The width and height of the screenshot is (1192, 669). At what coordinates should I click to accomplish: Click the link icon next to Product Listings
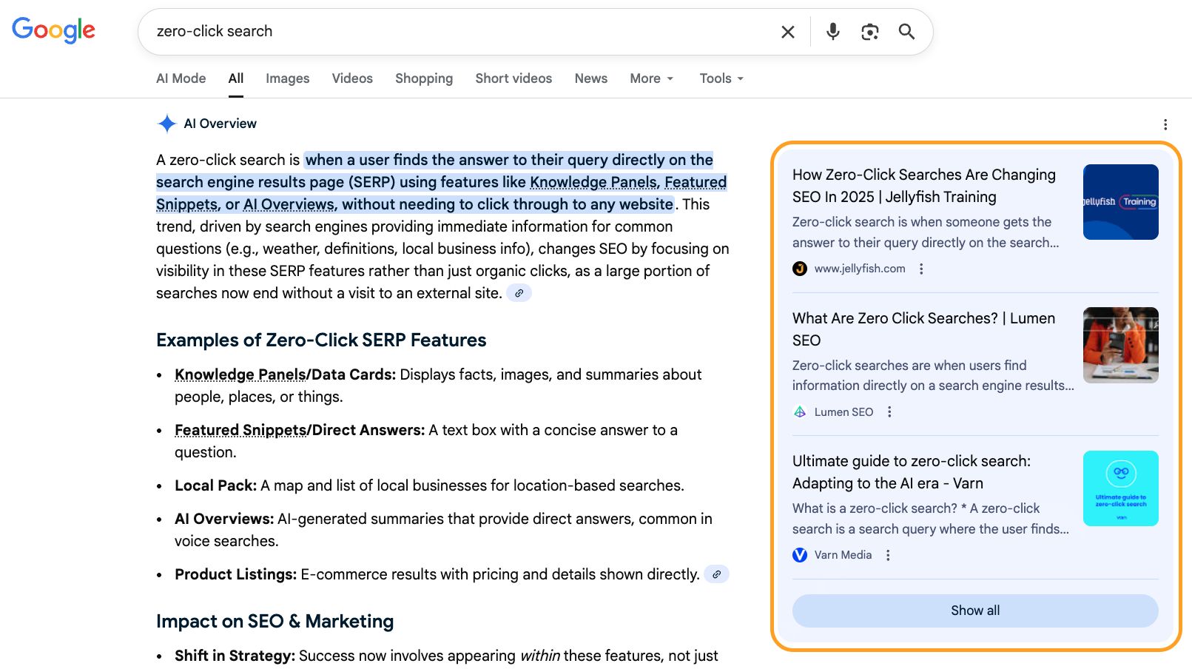tap(716, 574)
